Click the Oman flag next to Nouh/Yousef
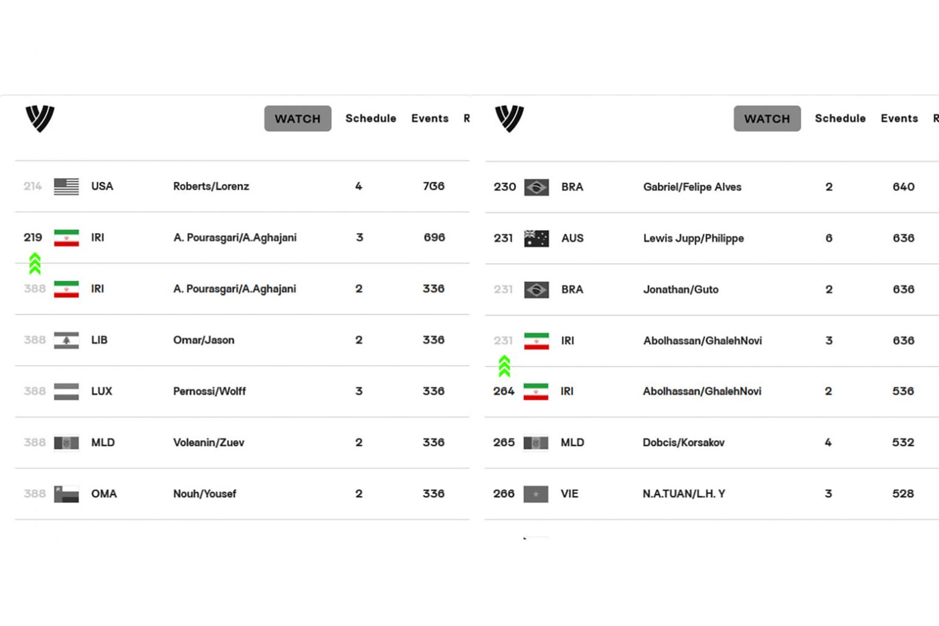This screenshot has height=626, width=939. pyautogui.click(x=66, y=494)
